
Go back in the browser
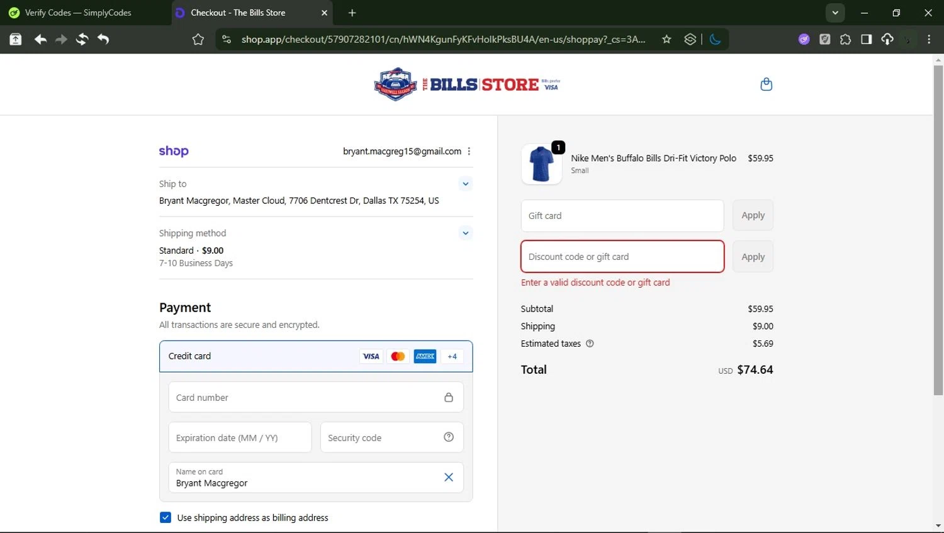pos(40,39)
